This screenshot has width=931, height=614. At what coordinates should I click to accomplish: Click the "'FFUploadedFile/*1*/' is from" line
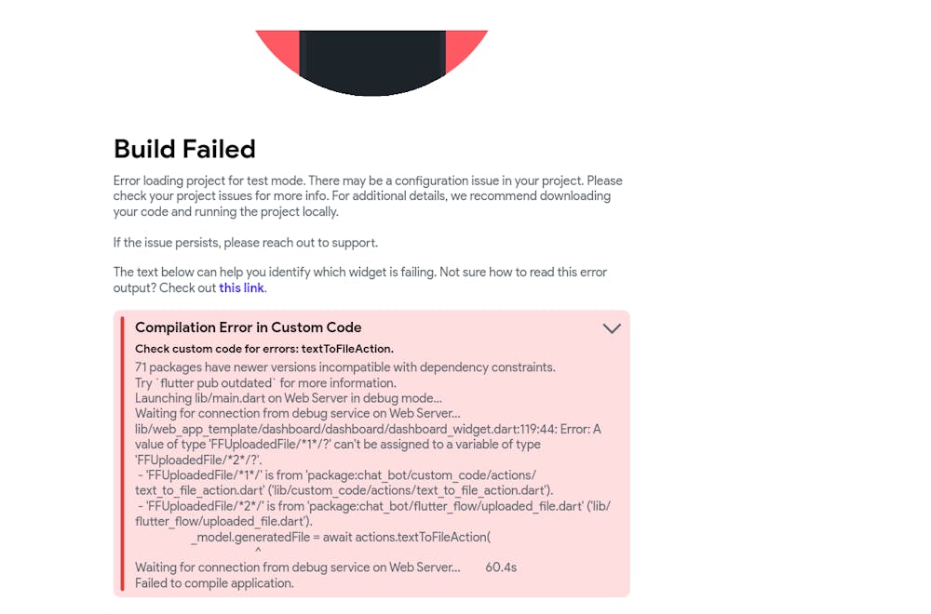[343, 475]
